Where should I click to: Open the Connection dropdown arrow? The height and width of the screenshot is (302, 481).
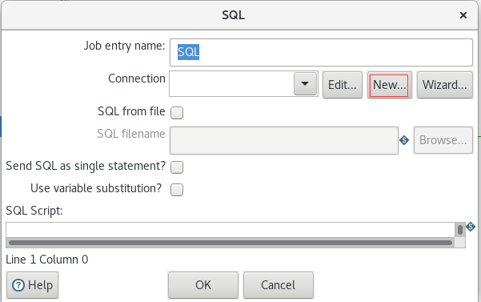pyautogui.click(x=305, y=84)
